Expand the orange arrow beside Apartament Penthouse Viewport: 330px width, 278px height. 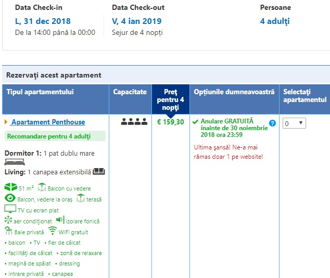[6, 122]
